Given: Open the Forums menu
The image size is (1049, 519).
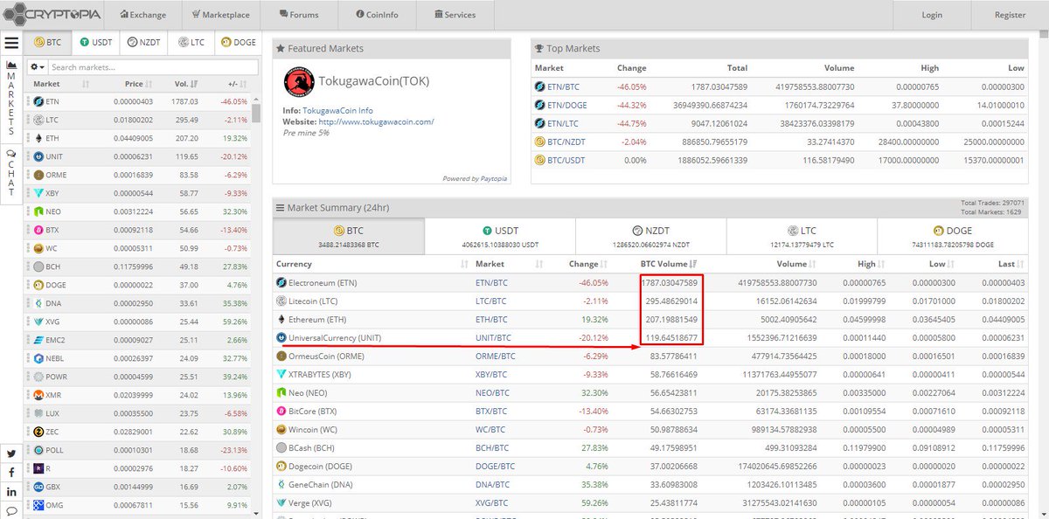Looking at the screenshot, I should (299, 15).
